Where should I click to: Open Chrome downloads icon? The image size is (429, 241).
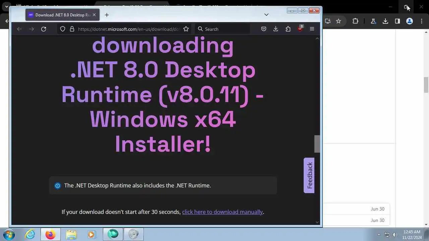(x=385, y=21)
